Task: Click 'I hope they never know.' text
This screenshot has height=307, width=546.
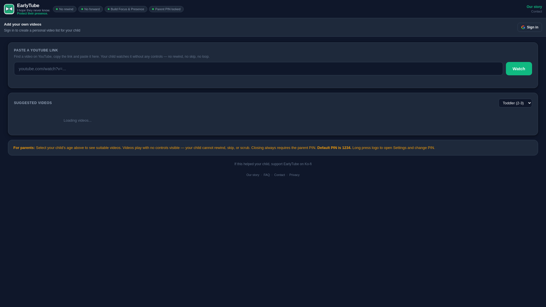Action: [x=34, y=10]
